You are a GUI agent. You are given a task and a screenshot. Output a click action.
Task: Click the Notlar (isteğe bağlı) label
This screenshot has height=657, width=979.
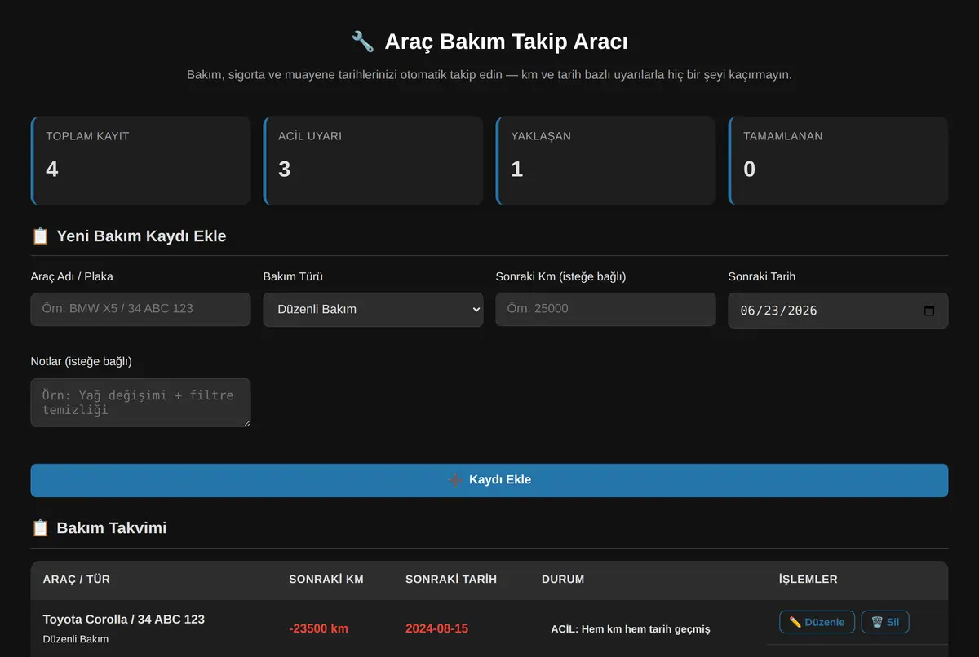(x=82, y=361)
